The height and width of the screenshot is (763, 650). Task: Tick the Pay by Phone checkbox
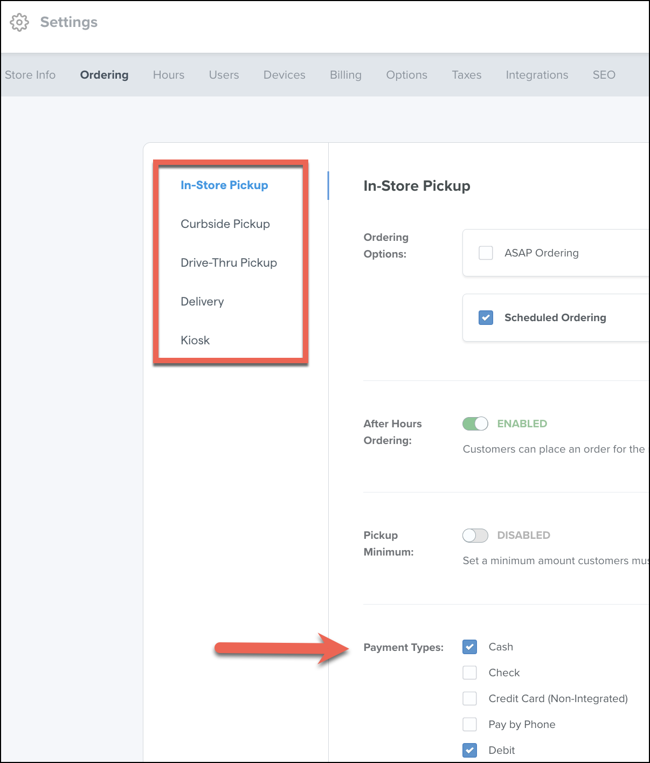click(469, 724)
